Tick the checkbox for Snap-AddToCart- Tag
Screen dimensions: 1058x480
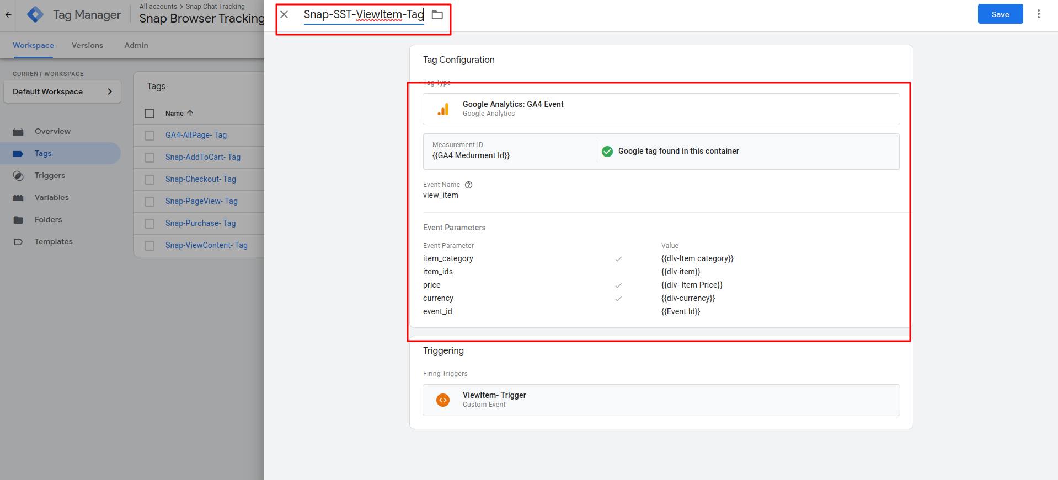149,158
